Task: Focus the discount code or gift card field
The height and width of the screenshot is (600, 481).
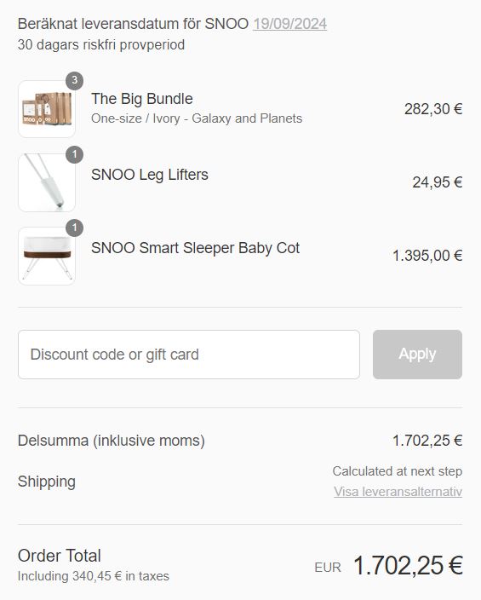Action: 189,355
